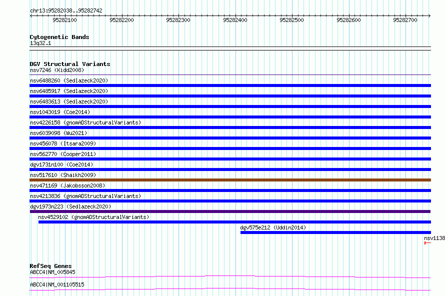Open the ABCC4|NM_005845 gene label
This screenshot has width=445, height=296.
[x=53, y=272]
